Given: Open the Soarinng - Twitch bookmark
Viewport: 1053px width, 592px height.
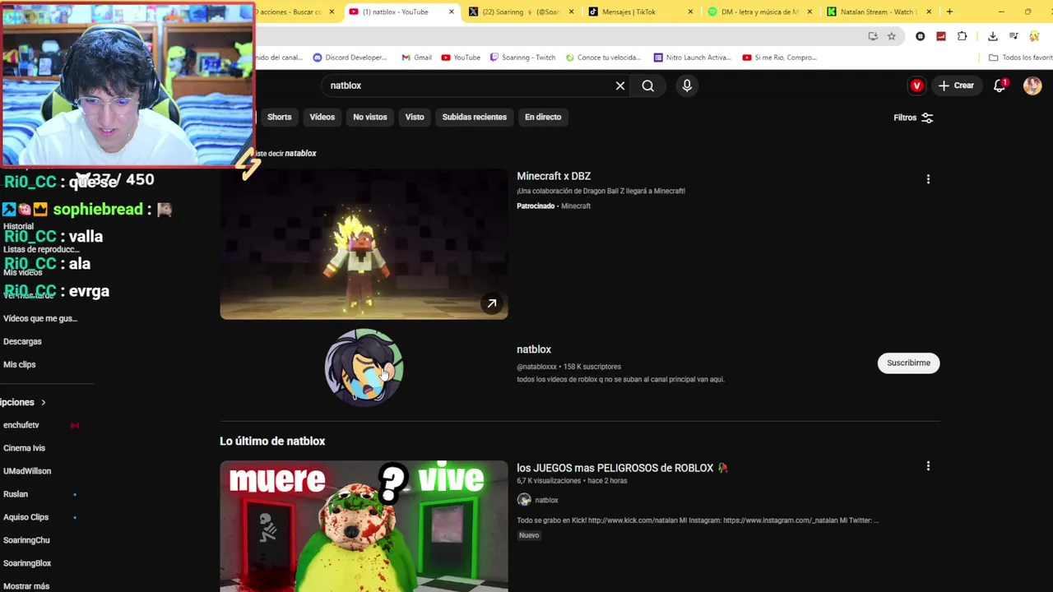Looking at the screenshot, I should coord(522,58).
